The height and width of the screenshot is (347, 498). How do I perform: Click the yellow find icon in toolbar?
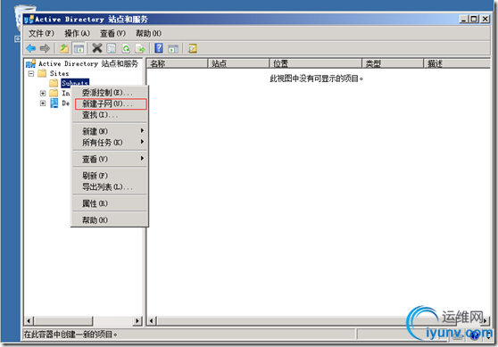point(193,48)
